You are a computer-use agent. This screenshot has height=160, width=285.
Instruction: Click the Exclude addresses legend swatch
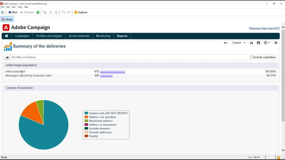coord(86,132)
